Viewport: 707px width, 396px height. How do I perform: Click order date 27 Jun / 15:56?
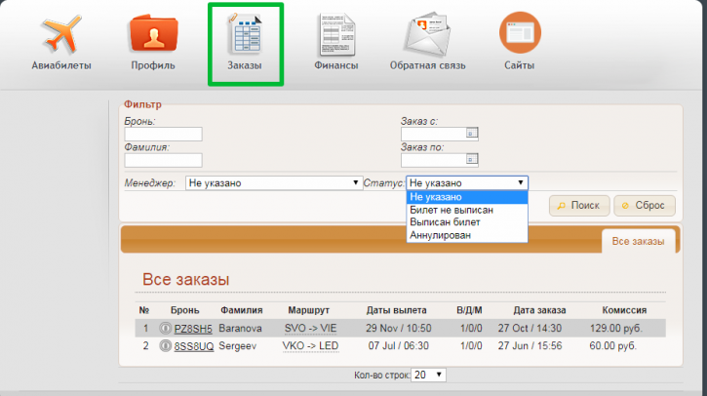click(x=530, y=346)
